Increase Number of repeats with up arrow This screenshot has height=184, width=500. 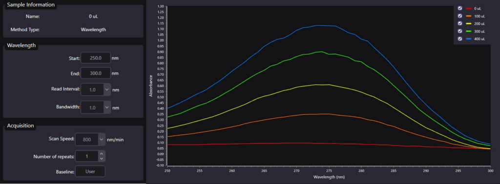pos(102,154)
